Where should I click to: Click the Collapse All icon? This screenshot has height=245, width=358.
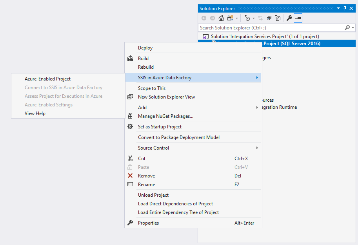(x=269, y=18)
